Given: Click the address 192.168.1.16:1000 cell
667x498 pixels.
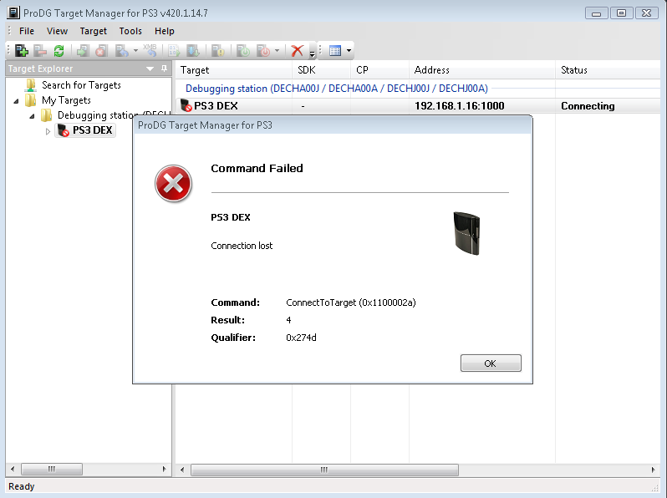Looking at the screenshot, I should pyautogui.click(x=460, y=106).
